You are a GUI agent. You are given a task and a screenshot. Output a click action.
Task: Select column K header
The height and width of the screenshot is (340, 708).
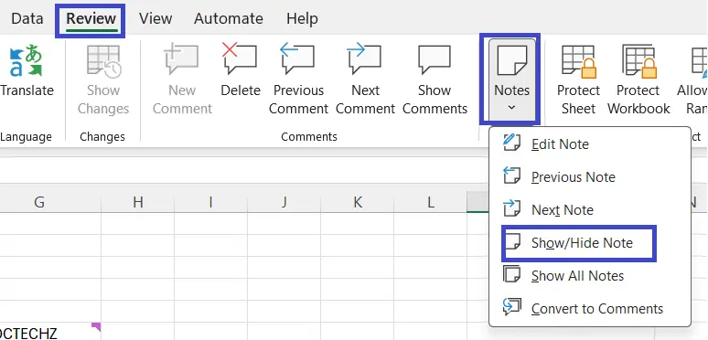[357, 202]
